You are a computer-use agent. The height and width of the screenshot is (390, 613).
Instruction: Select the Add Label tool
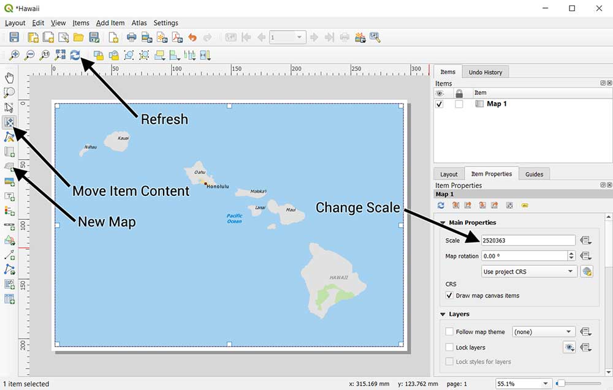coord(9,197)
